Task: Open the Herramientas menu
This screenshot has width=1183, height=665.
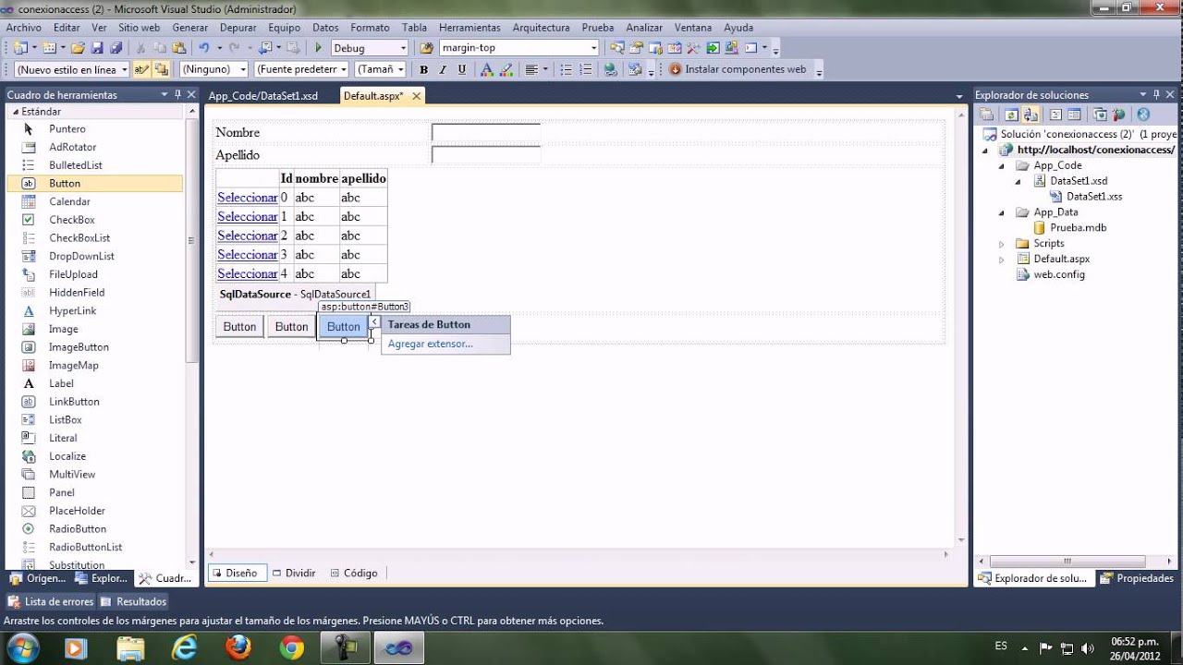Action: click(x=470, y=28)
